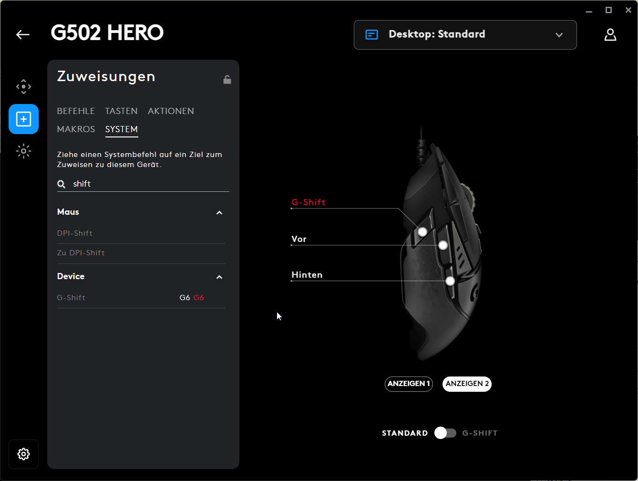
Task: Open the sensitivity DPI sidebar icon
Action: tap(23, 87)
